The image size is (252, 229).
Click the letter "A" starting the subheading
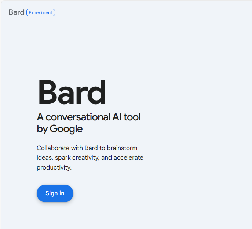(40, 117)
